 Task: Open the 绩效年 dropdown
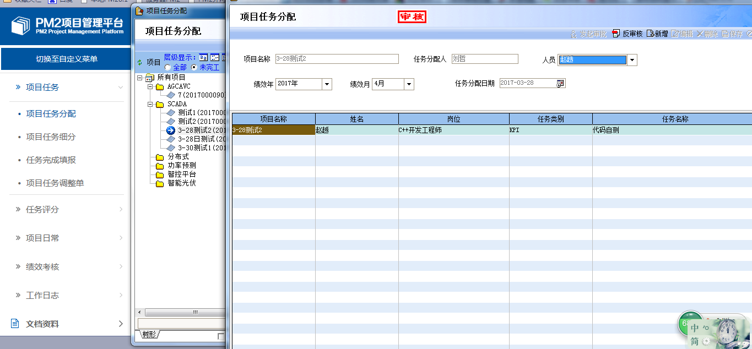pos(327,84)
